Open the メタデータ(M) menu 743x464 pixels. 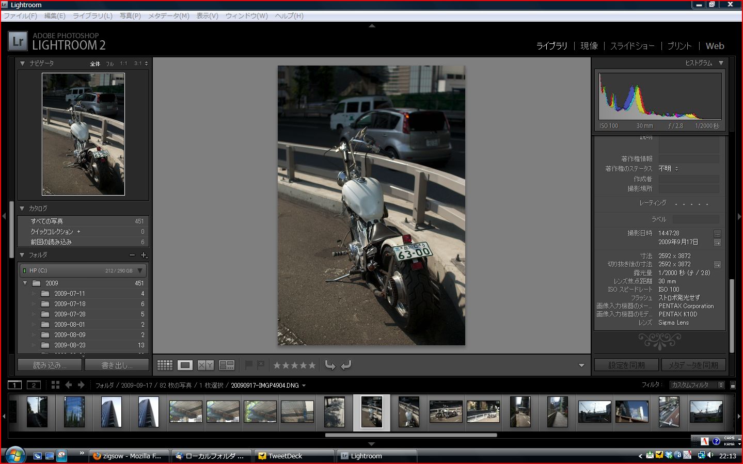click(x=168, y=16)
